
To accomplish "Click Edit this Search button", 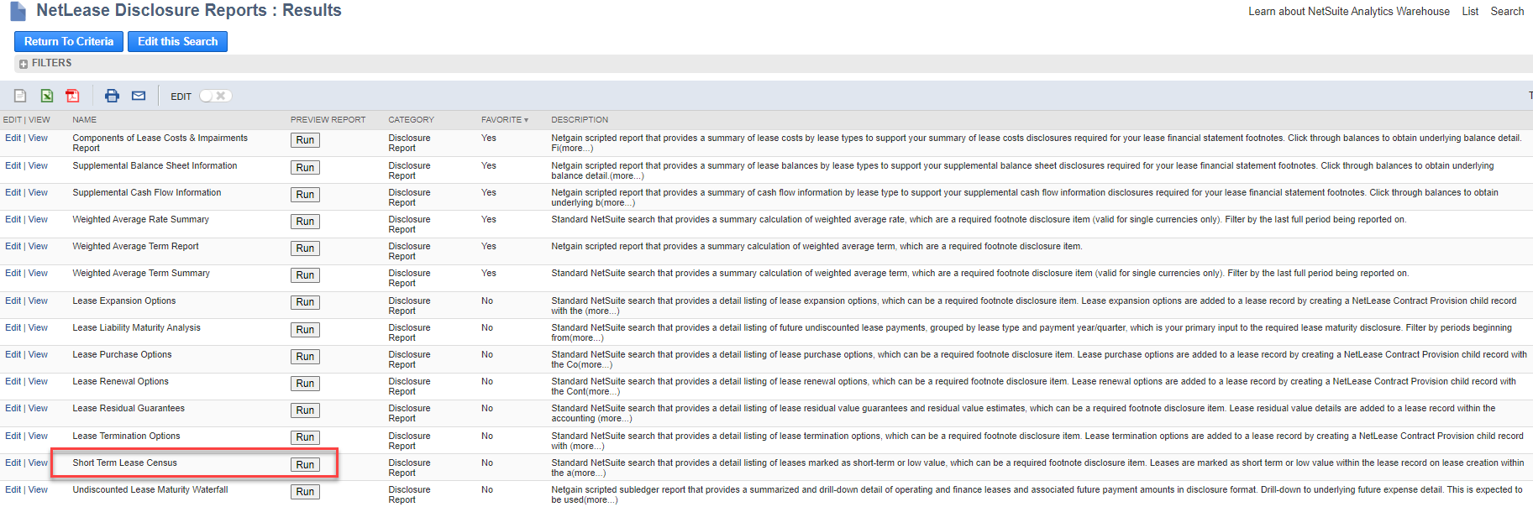I will [177, 41].
